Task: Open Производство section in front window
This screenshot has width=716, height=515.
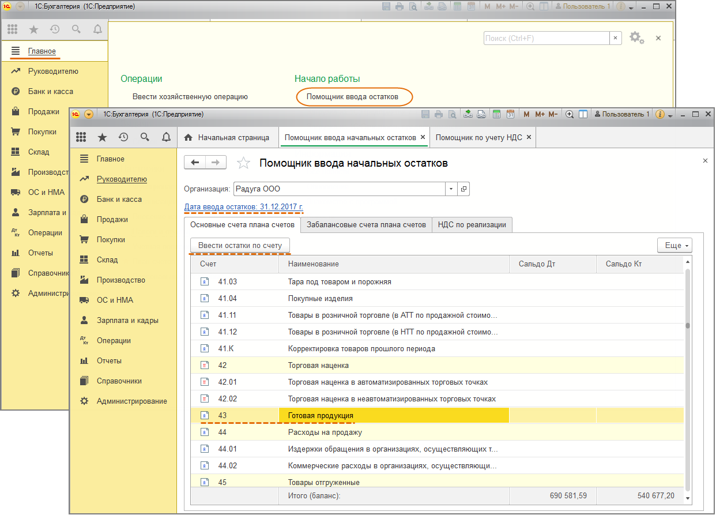Action: [122, 280]
